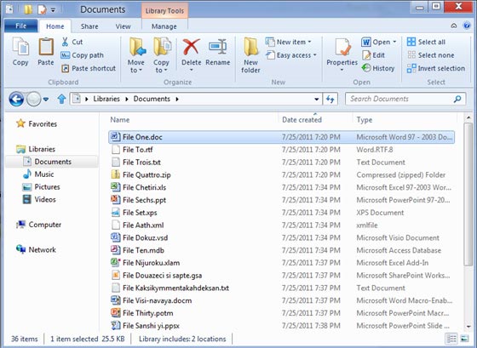Click Invert selection in Select group
Viewport: 477px width, 348px height.
pos(436,68)
